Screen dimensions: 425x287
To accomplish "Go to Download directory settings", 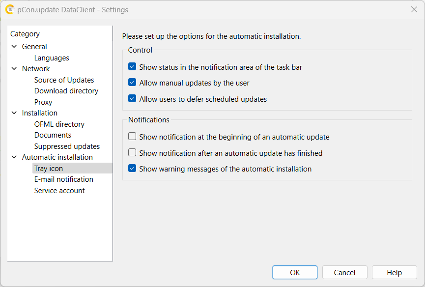I will [66, 91].
